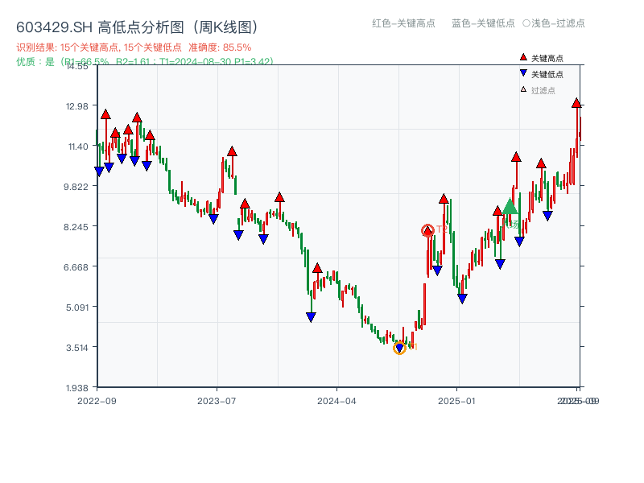
Task: Click the blue 关键低点 legend triangle
Action: pyautogui.click(x=523, y=73)
